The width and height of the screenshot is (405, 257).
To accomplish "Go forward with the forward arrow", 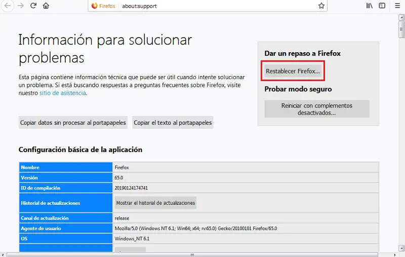I will 20,6.
